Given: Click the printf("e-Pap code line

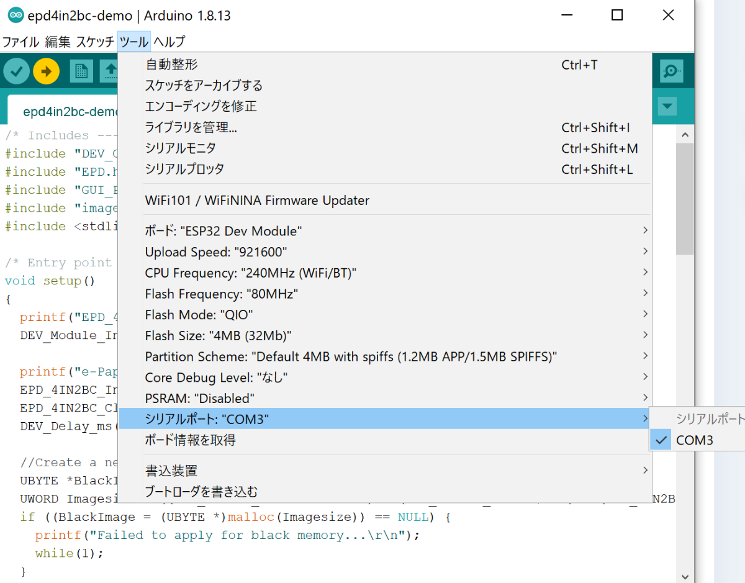Looking at the screenshot, I should [69, 371].
